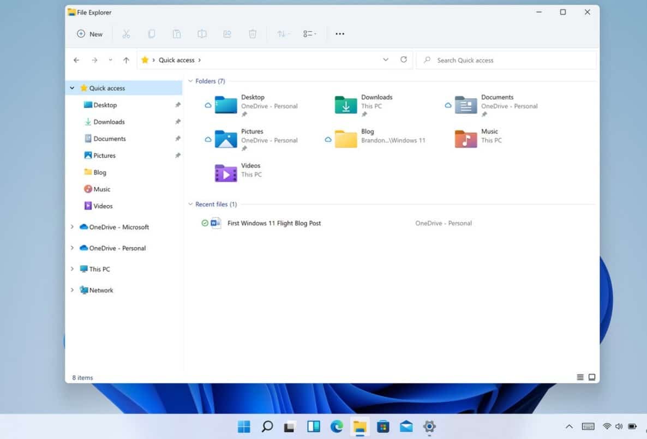Expand the This PC tree item
Image resolution: width=647 pixels, height=439 pixels.
(x=72, y=269)
